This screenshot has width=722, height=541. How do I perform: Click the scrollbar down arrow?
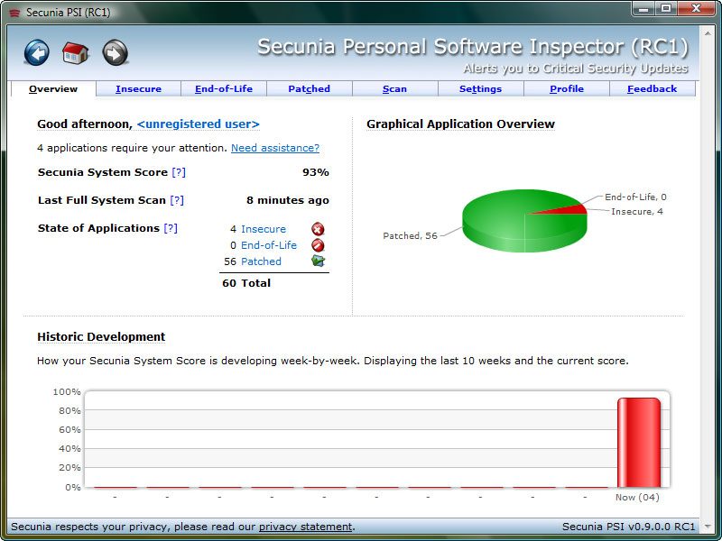[708, 526]
